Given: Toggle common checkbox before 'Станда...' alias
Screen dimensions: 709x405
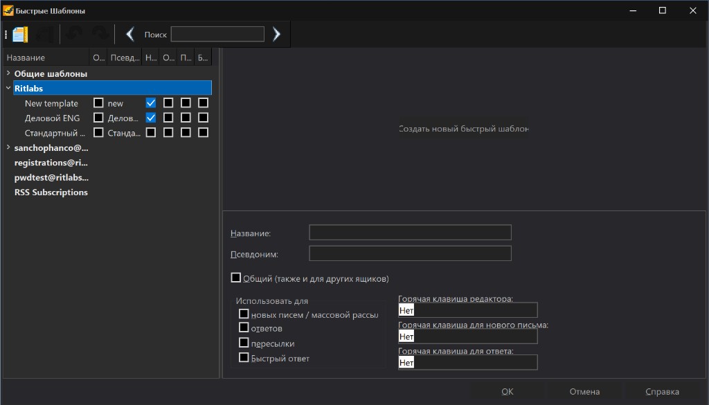Looking at the screenshot, I should (x=98, y=132).
